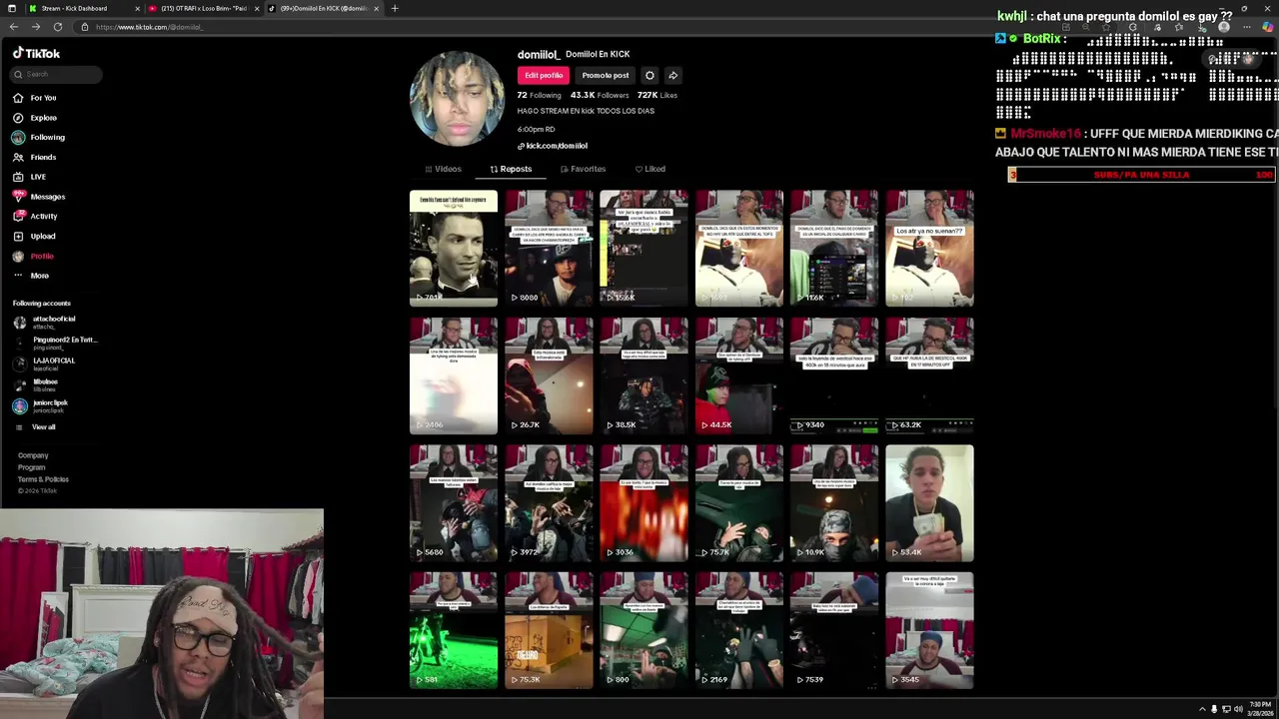Open the Upload page in sidebar

34,236
